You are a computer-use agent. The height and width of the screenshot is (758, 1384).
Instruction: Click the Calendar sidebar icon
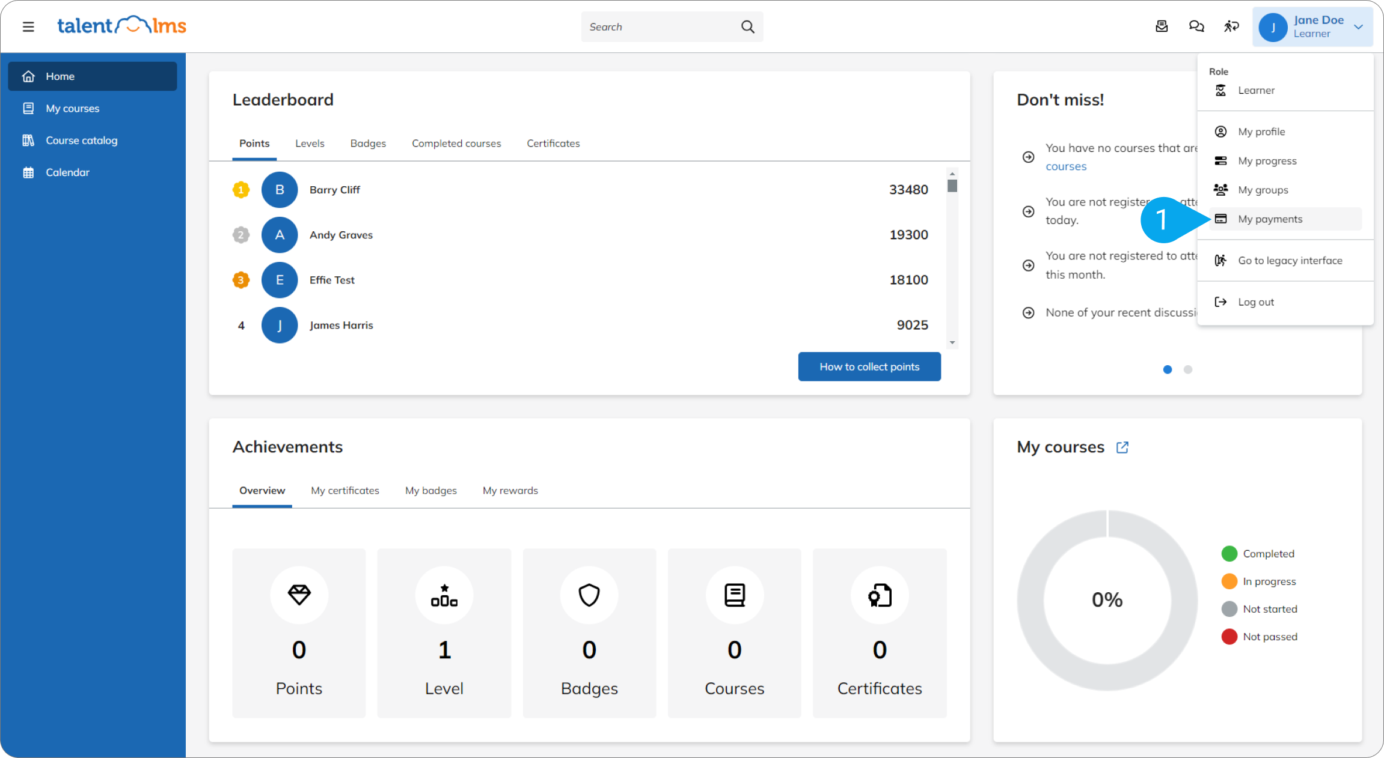click(x=28, y=172)
